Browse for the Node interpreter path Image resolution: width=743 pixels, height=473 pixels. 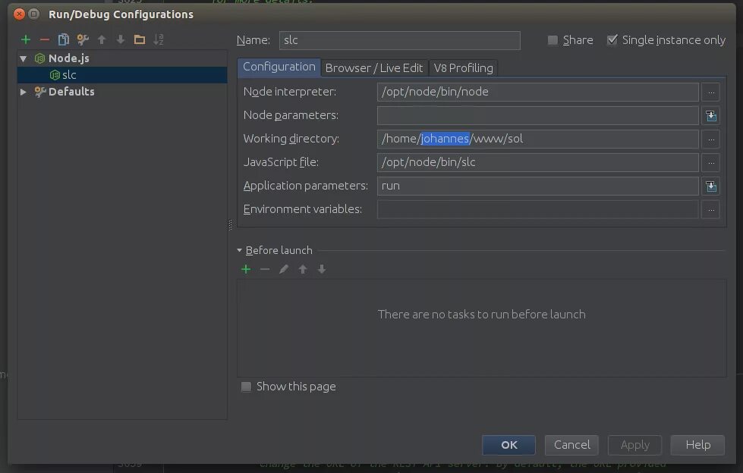[x=711, y=92]
